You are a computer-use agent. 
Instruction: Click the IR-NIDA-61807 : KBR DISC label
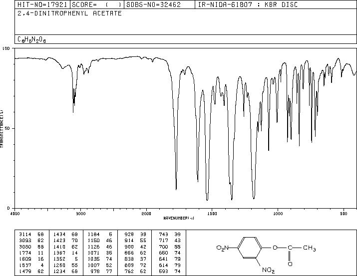coord(248,4)
